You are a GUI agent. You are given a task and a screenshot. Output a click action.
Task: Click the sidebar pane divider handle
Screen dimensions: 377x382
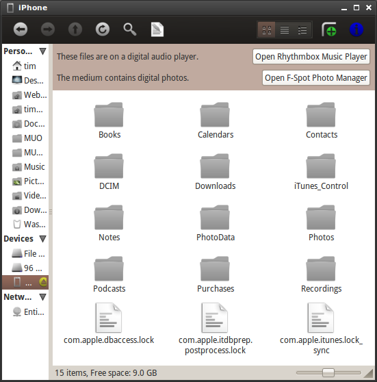pyautogui.click(x=51, y=212)
